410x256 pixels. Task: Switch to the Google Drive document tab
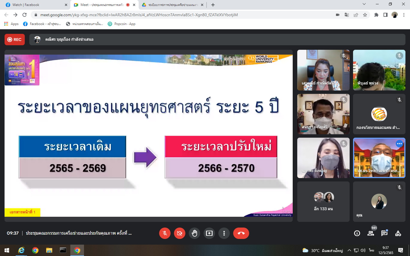[172, 5]
